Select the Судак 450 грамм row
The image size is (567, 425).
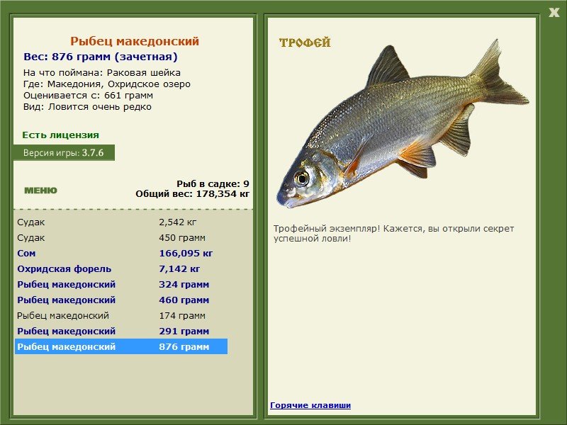[121, 238]
